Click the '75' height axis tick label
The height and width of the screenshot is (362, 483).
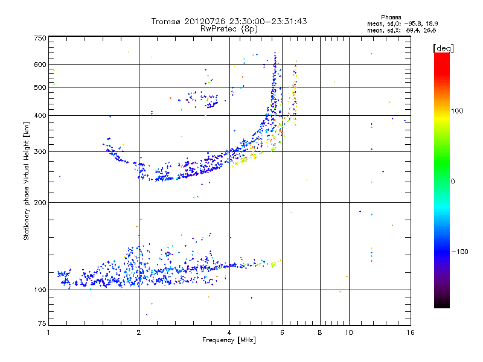coord(42,323)
